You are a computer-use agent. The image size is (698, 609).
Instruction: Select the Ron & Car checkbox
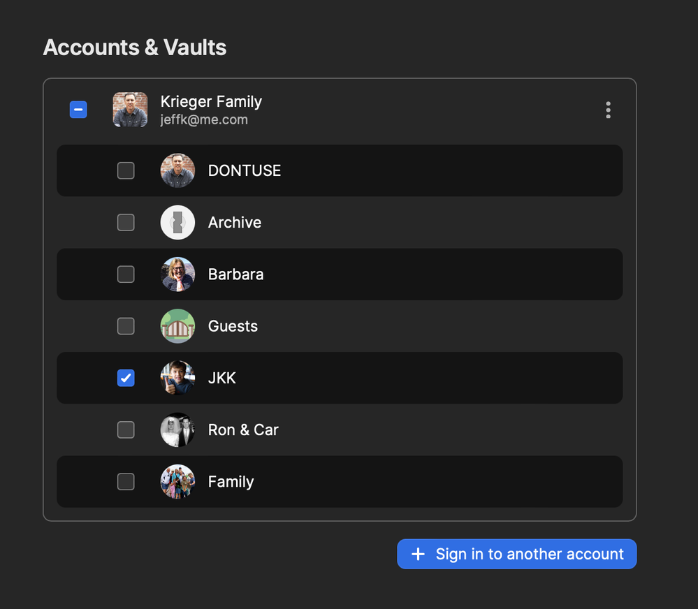click(126, 430)
